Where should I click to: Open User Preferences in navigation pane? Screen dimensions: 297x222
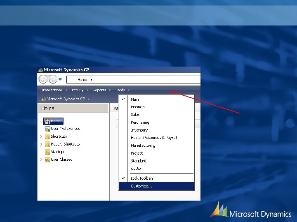(65, 129)
